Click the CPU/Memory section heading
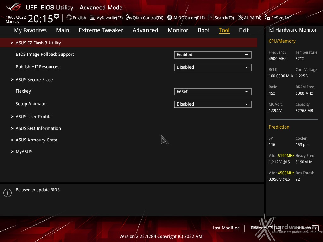Image resolution: width=323 pixels, height=242 pixels. 282,41
